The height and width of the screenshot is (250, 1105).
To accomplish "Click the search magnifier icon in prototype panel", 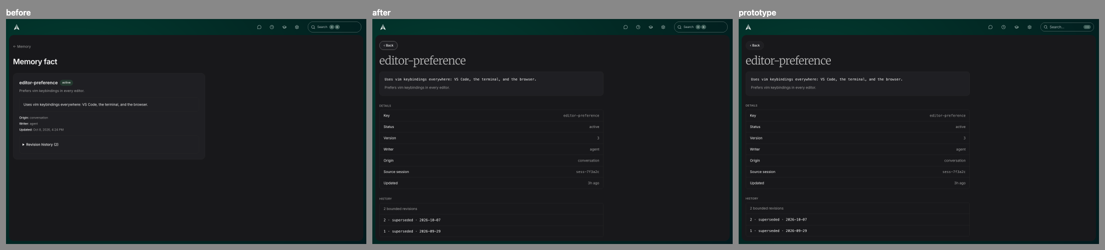I will point(1046,27).
